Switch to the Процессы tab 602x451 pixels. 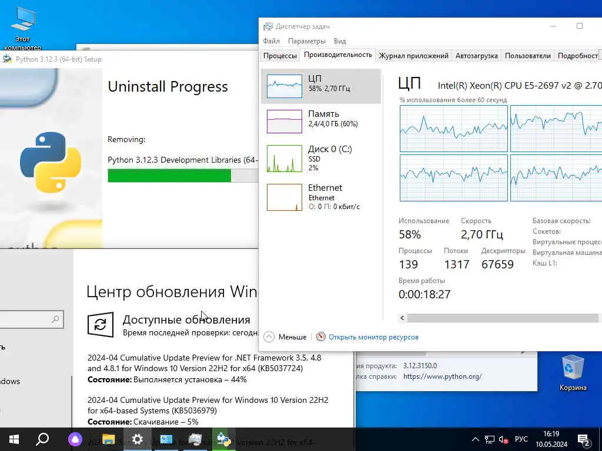tap(280, 56)
